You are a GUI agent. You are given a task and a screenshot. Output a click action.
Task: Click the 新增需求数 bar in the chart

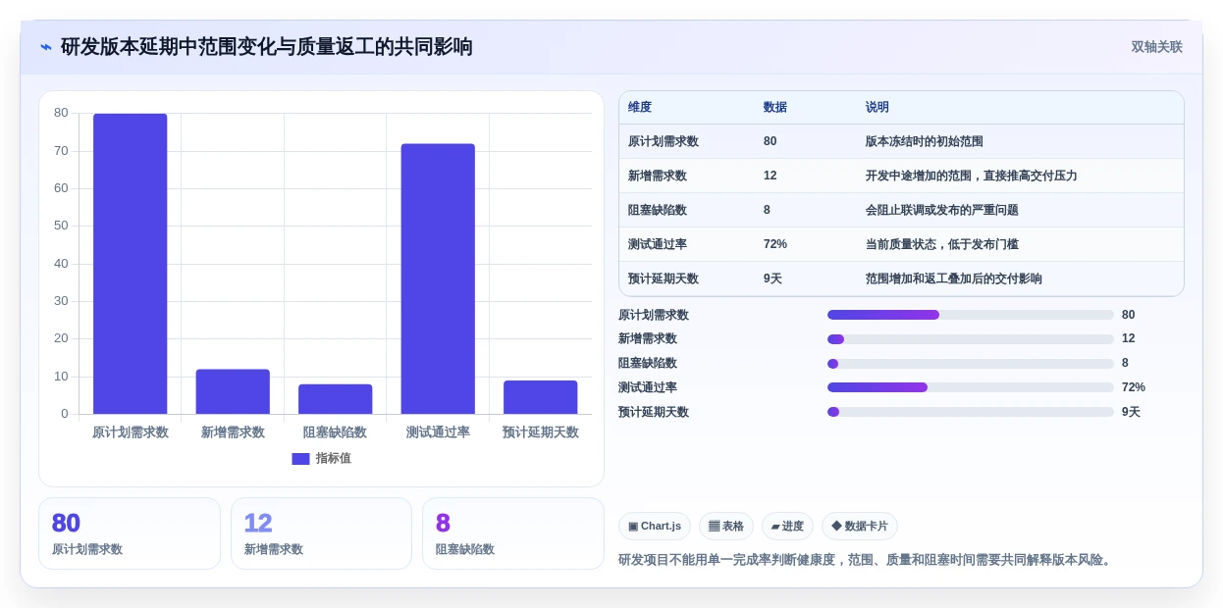[x=233, y=391]
